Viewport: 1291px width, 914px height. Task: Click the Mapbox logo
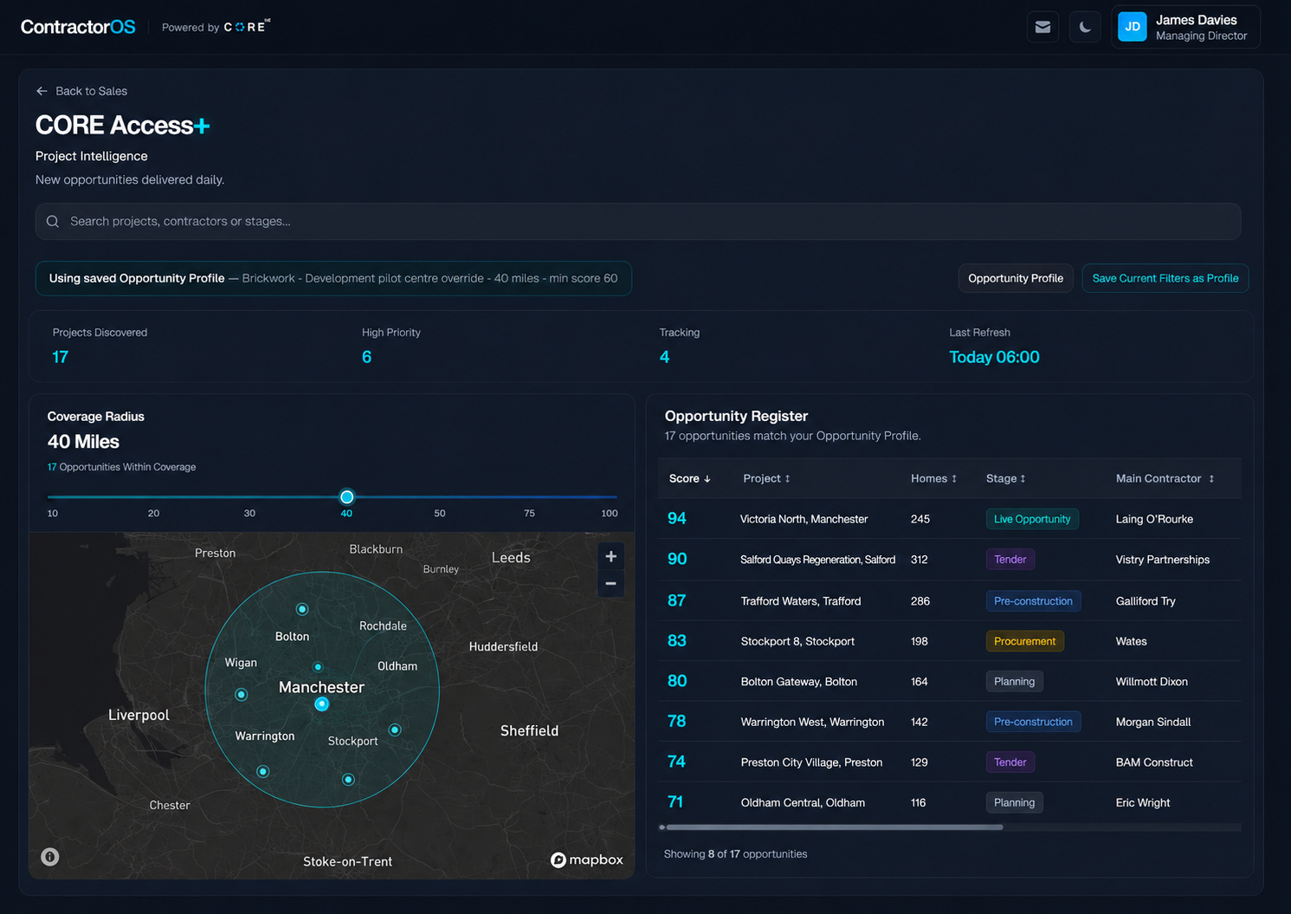(x=587, y=859)
